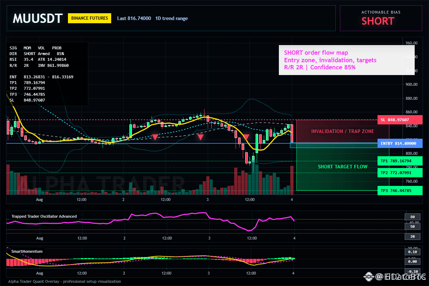Image resolution: width=429 pixels, height=286 pixels.
Task: Click the SIG MOM VOL PROB header row
Action: (35, 48)
